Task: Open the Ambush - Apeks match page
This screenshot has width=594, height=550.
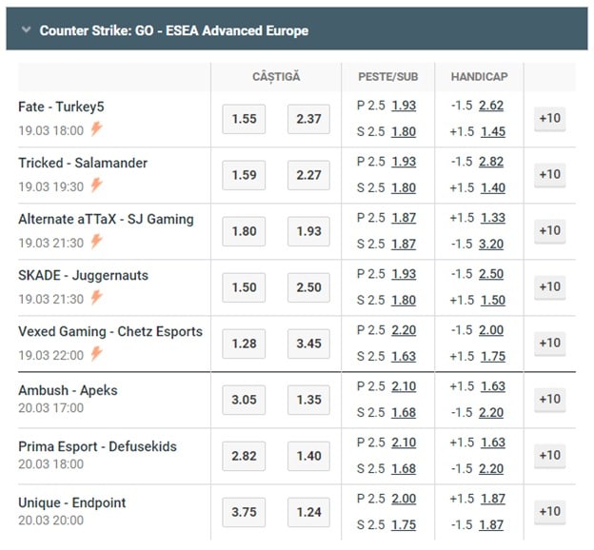Action: [68, 390]
